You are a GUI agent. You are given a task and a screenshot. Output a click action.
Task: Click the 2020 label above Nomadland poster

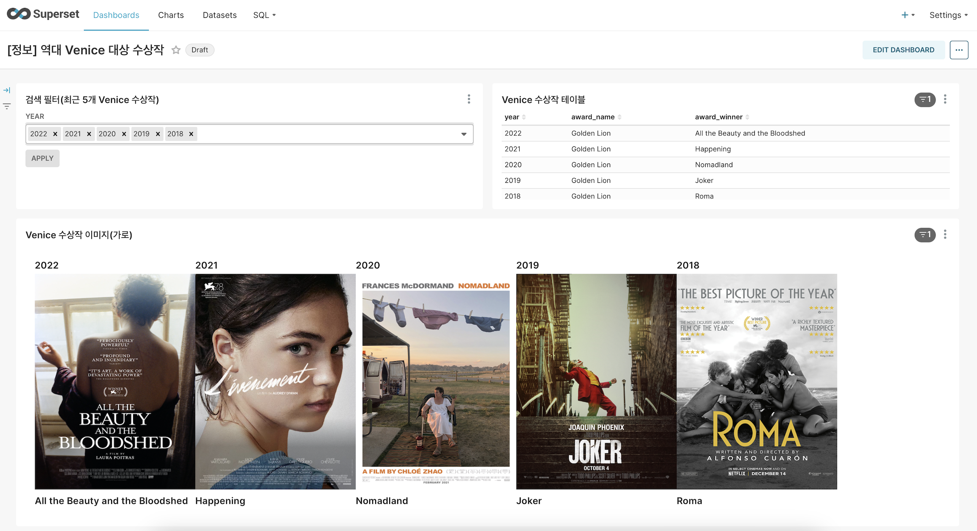click(368, 265)
